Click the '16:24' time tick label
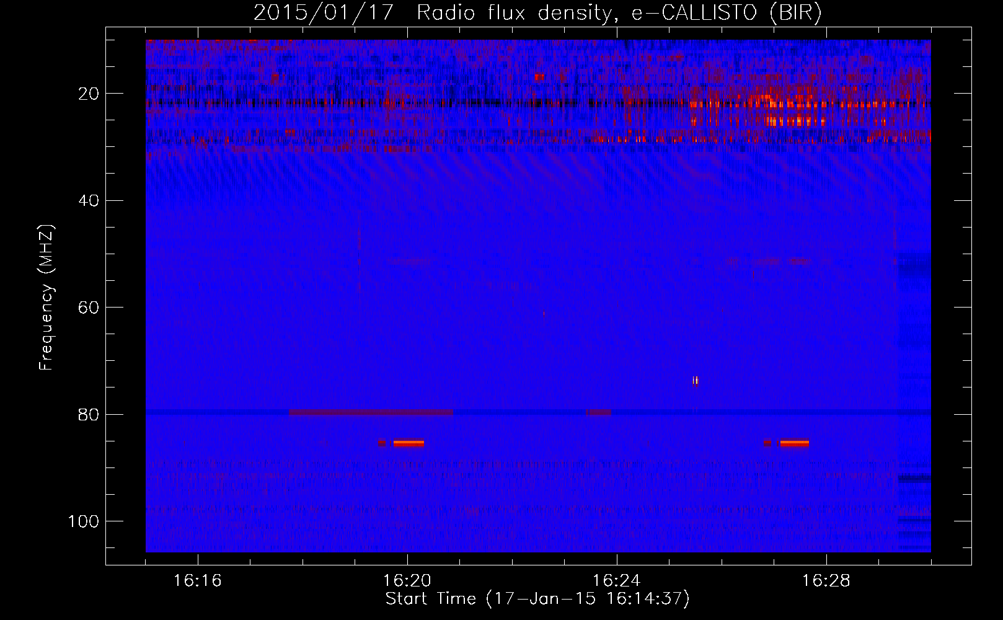 (x=617, y=580)
